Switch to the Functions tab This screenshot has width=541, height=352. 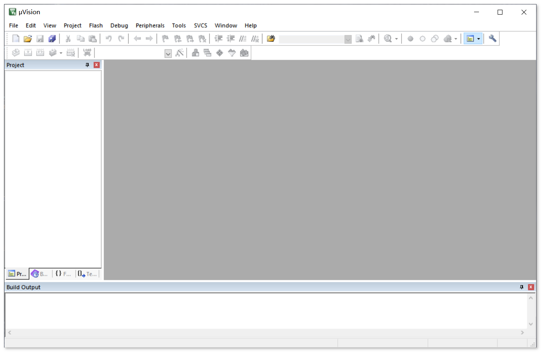pos(64,274)
